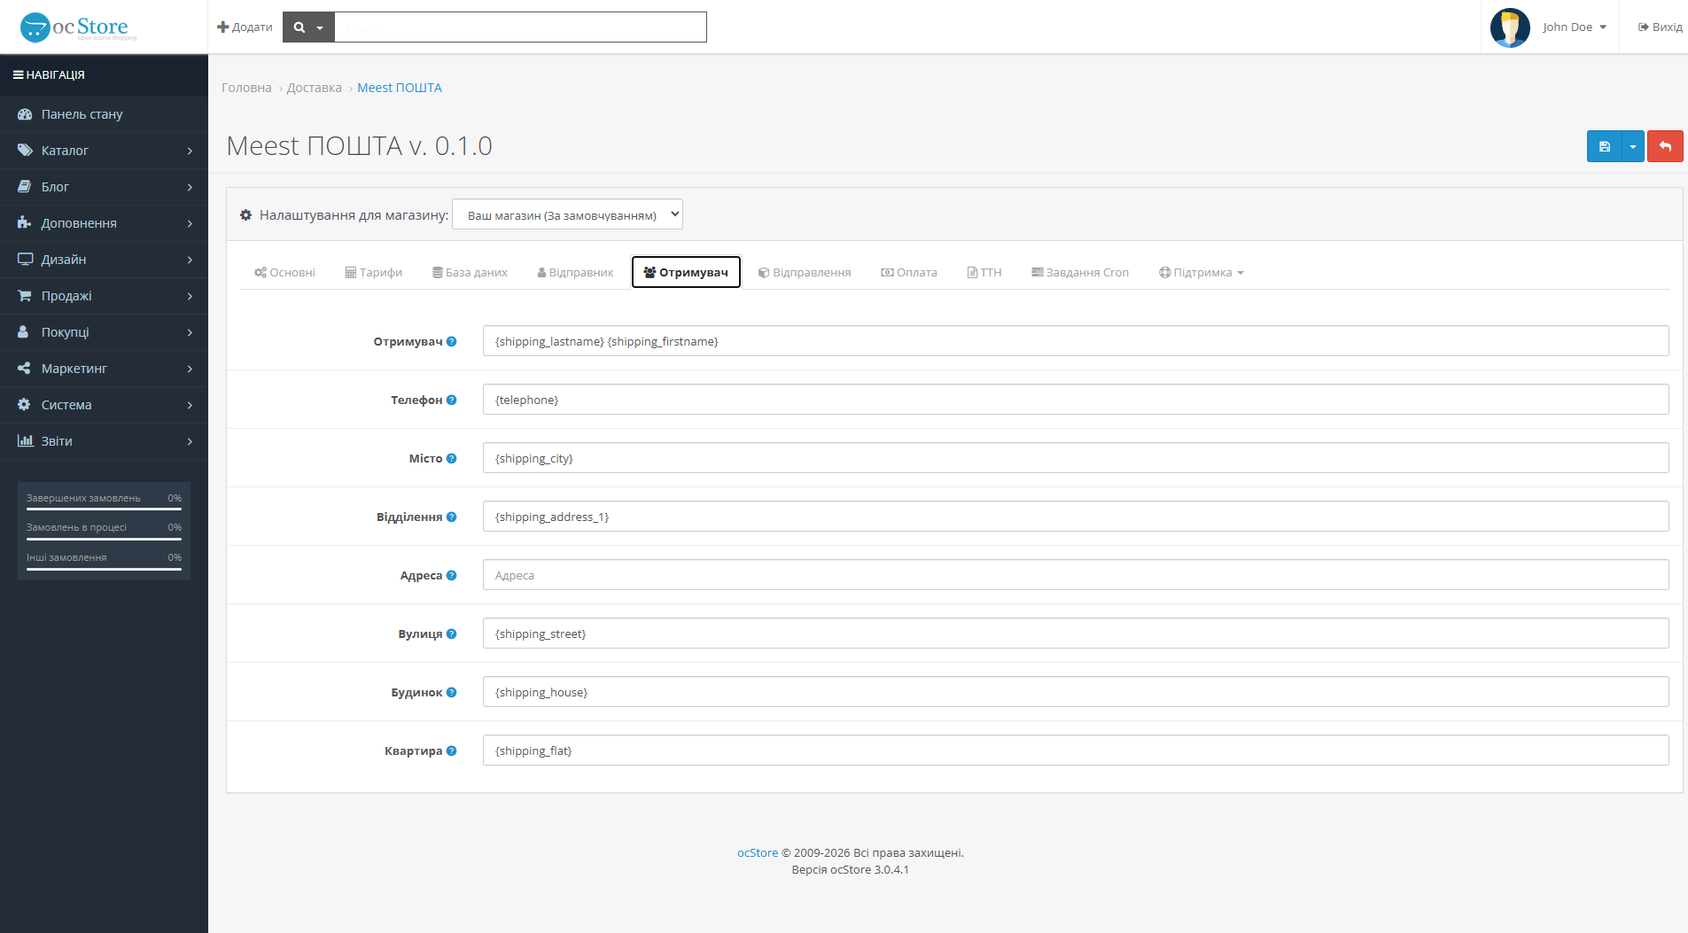Click the Покупці user icon
The height and width of the screenshot is (933, 1688).
24,332
